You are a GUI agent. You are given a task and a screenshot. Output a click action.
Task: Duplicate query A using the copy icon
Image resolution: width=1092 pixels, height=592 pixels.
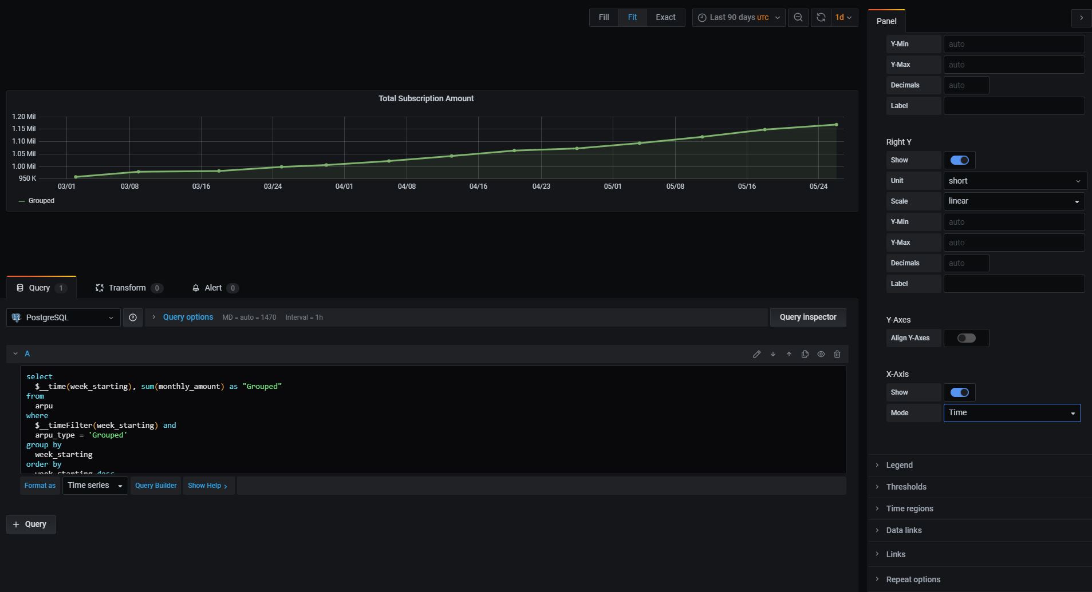pos(804,353)
